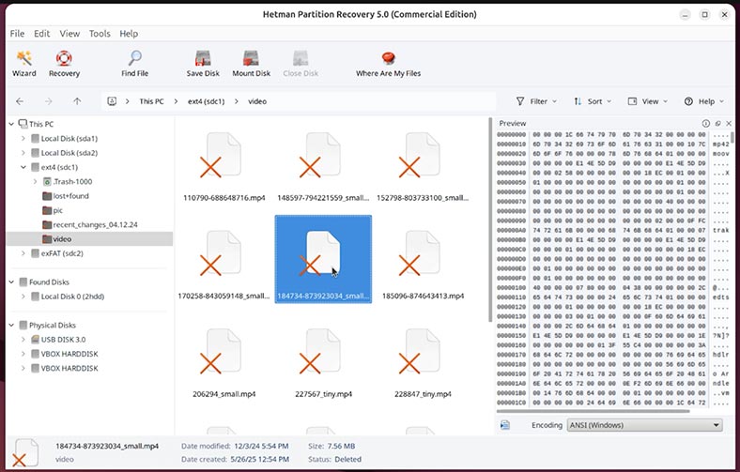Select the pic folder
The width and height of the screenshot is (740, 472).
53,210
